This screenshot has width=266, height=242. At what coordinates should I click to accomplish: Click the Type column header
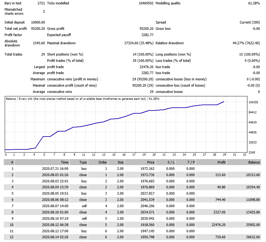point(79,162)
